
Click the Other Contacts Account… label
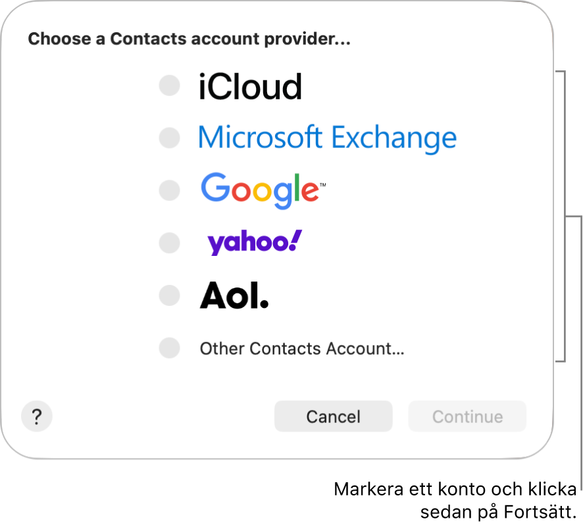point(302,349)
